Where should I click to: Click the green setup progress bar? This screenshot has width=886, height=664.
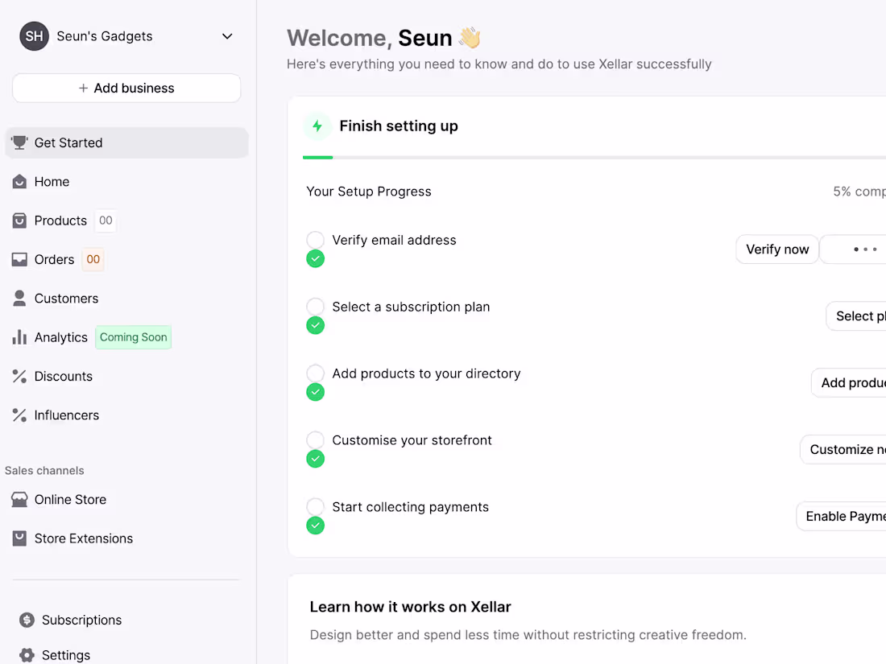point(318,158)
